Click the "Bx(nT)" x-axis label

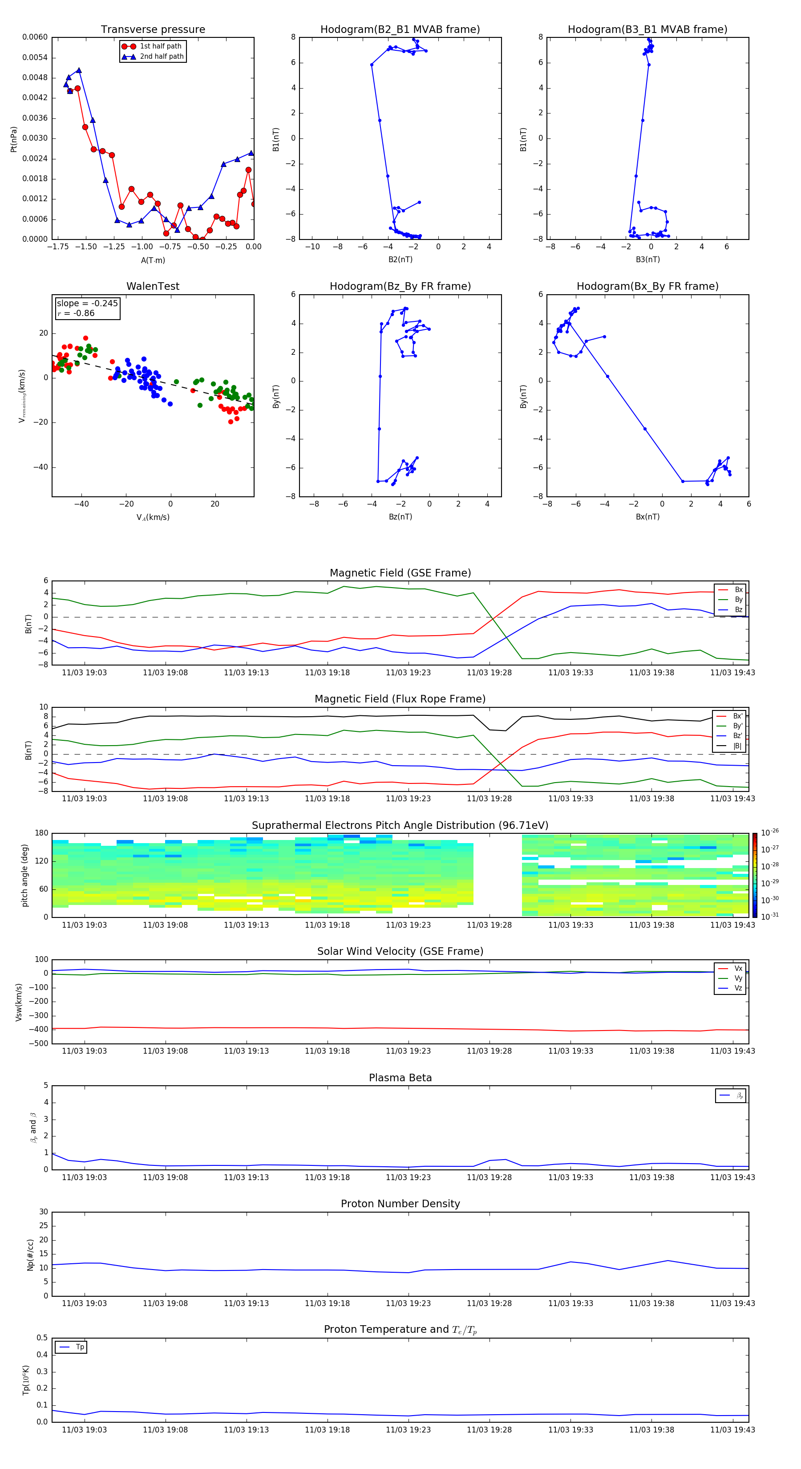coord(647,517)
